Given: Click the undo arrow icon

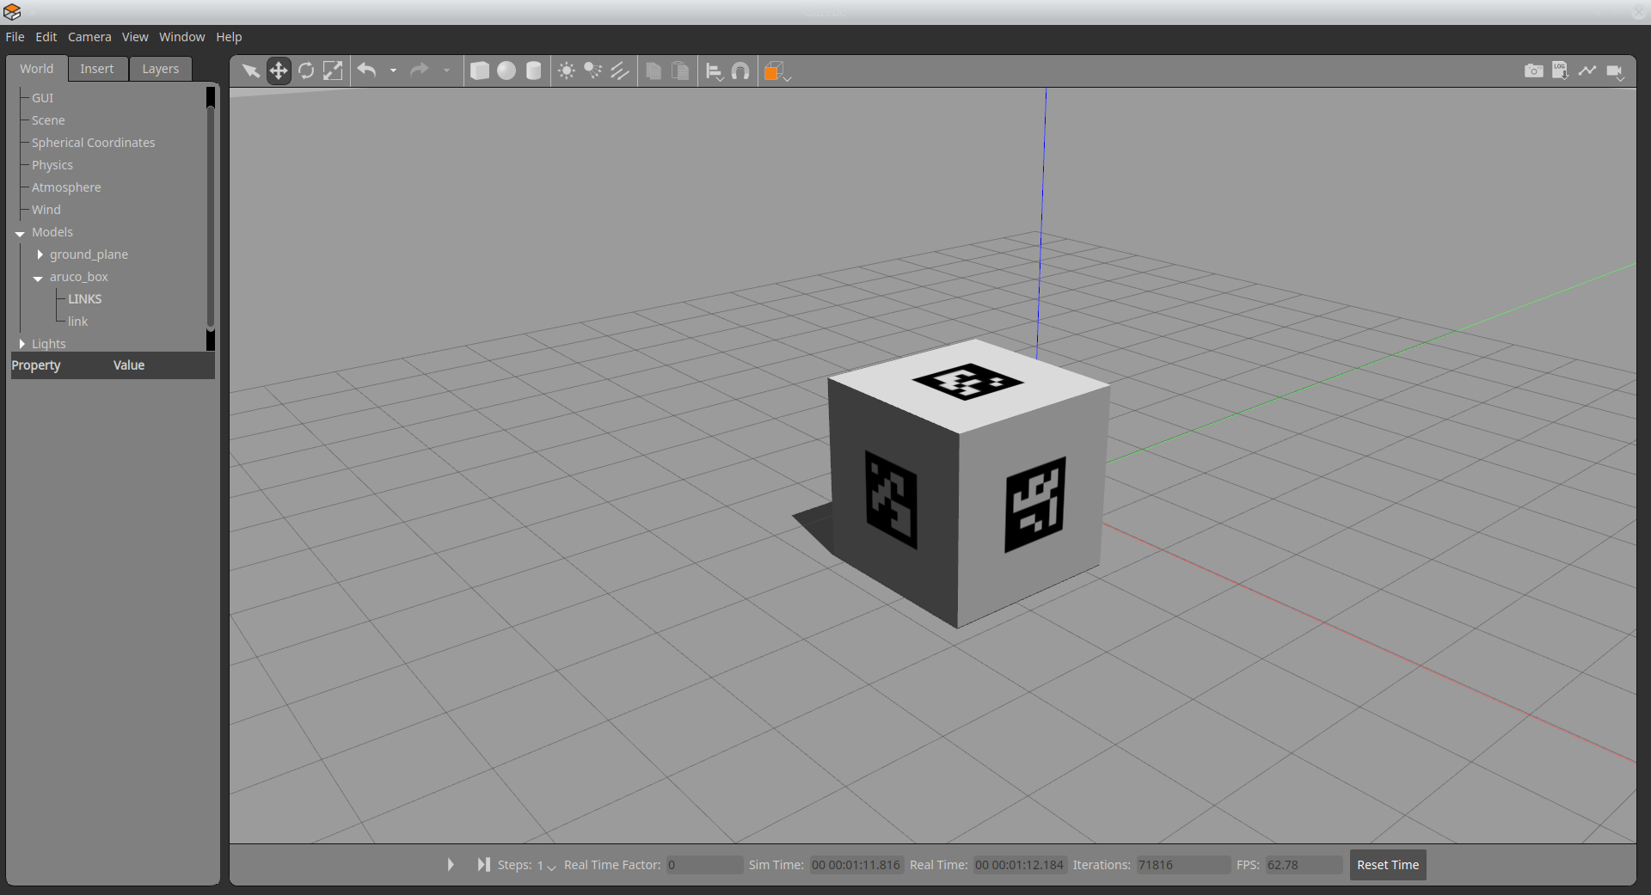Looking at the screenshot, I should click(367, 70).
